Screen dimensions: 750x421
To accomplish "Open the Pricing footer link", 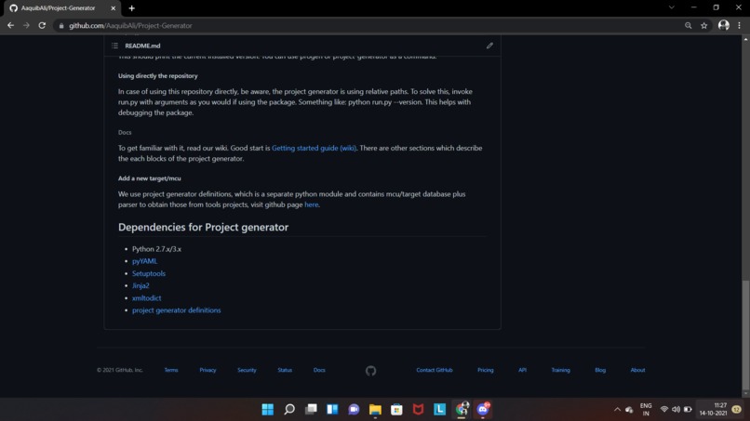I will coord(485,370).
